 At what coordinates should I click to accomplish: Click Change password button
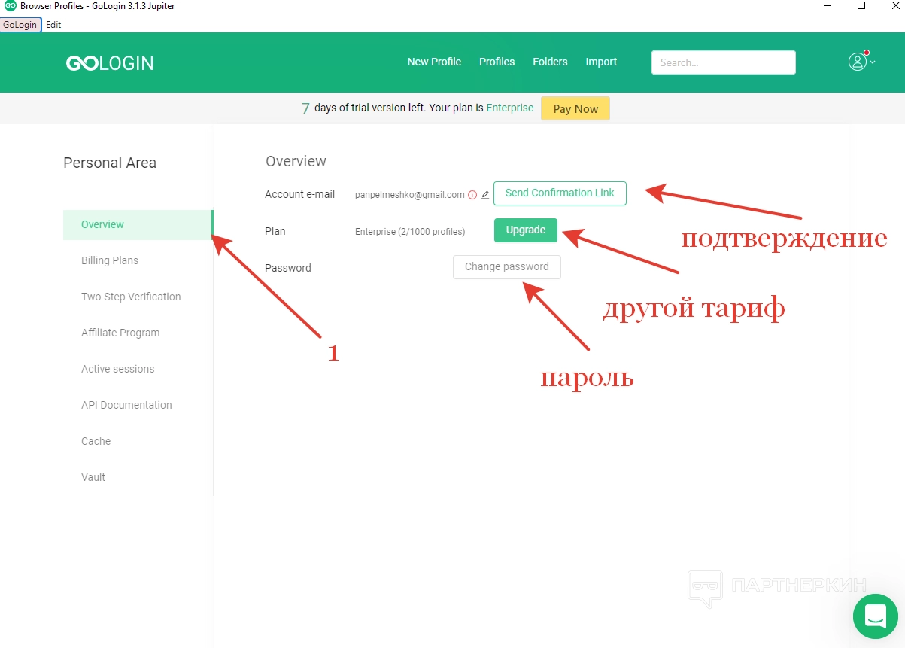tap(506, 267)
